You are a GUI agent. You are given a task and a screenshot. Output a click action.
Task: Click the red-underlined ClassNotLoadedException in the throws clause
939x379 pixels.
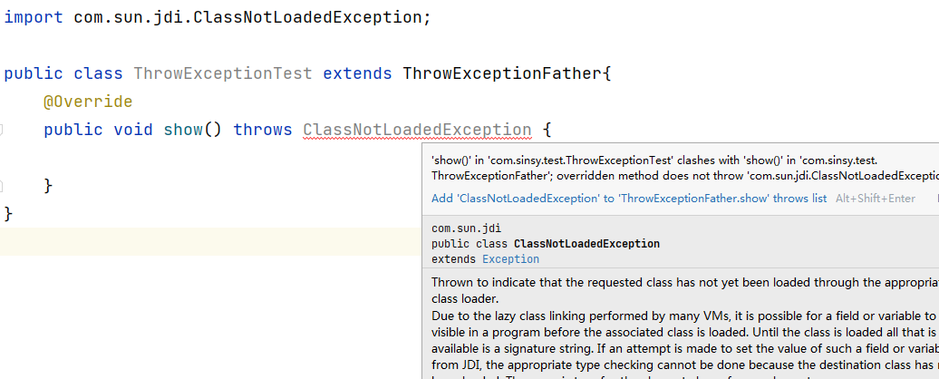click(417, 130)
